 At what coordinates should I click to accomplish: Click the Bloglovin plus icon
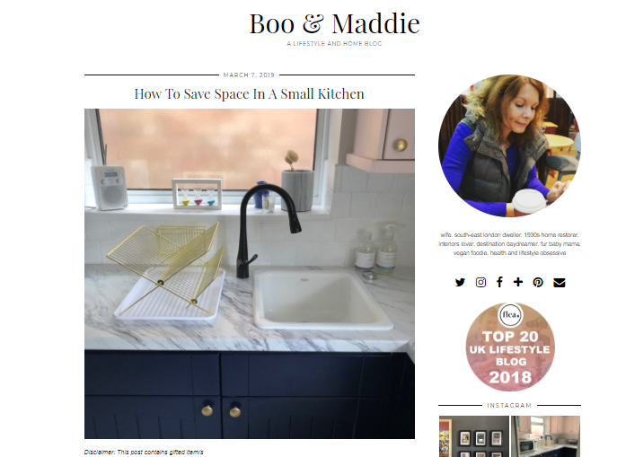coord(518,282)
